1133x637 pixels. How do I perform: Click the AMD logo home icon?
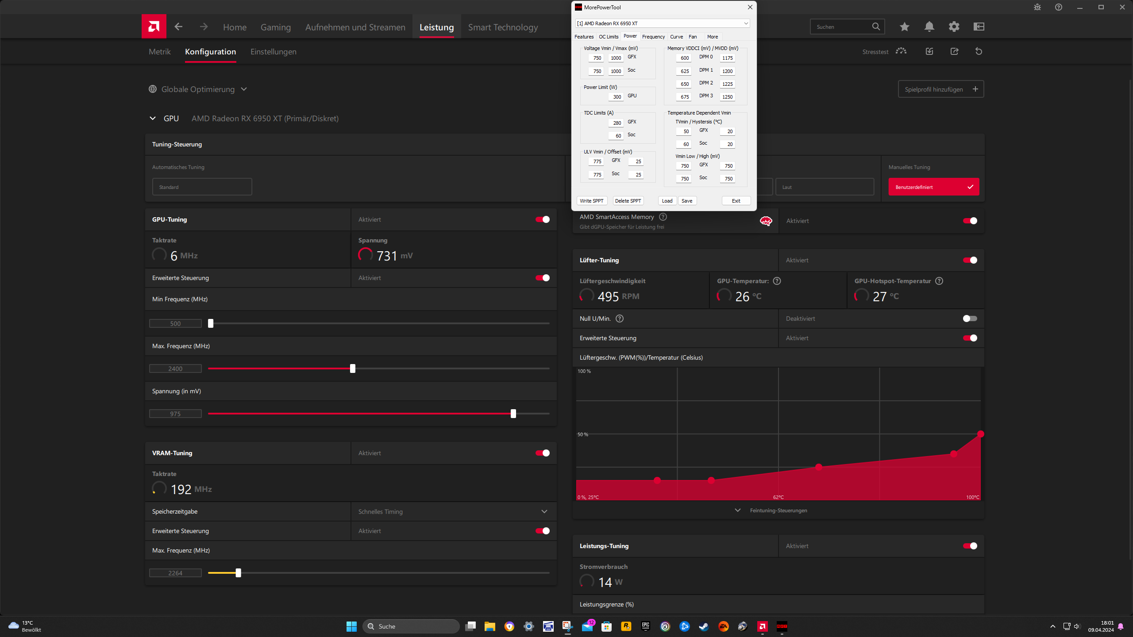tap(154, 27)
